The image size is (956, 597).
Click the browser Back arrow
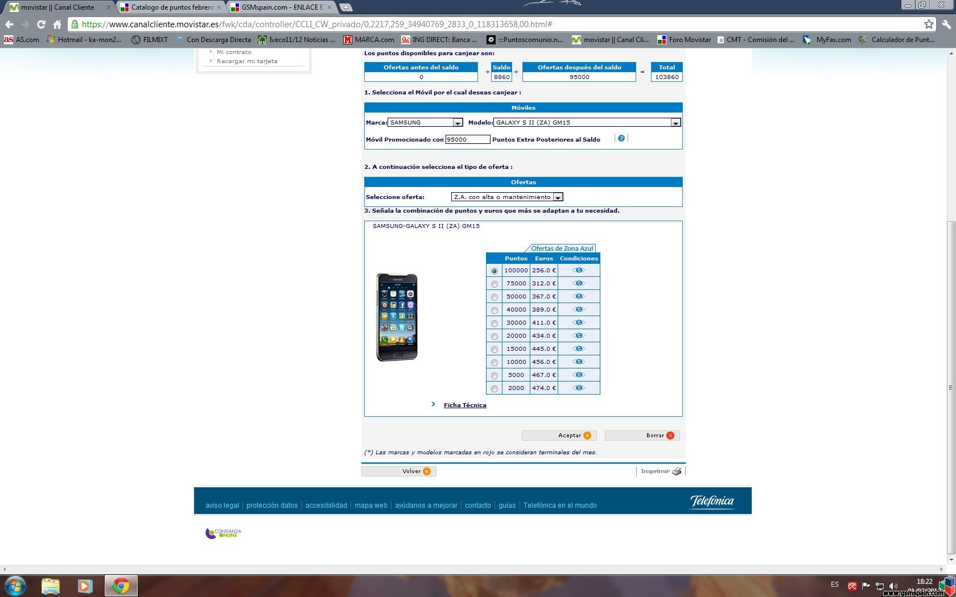coord(9,24)
